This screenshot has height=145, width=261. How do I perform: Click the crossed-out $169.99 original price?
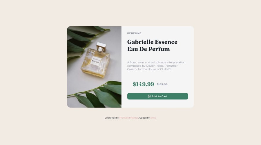(162, 84)
